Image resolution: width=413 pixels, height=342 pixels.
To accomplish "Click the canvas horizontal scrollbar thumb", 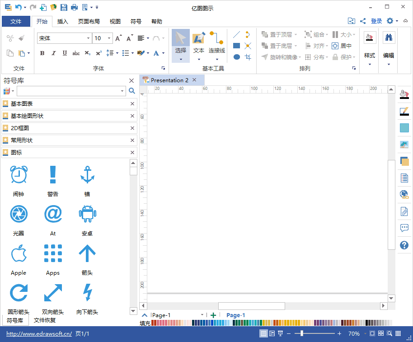I will tap(252, 306).
